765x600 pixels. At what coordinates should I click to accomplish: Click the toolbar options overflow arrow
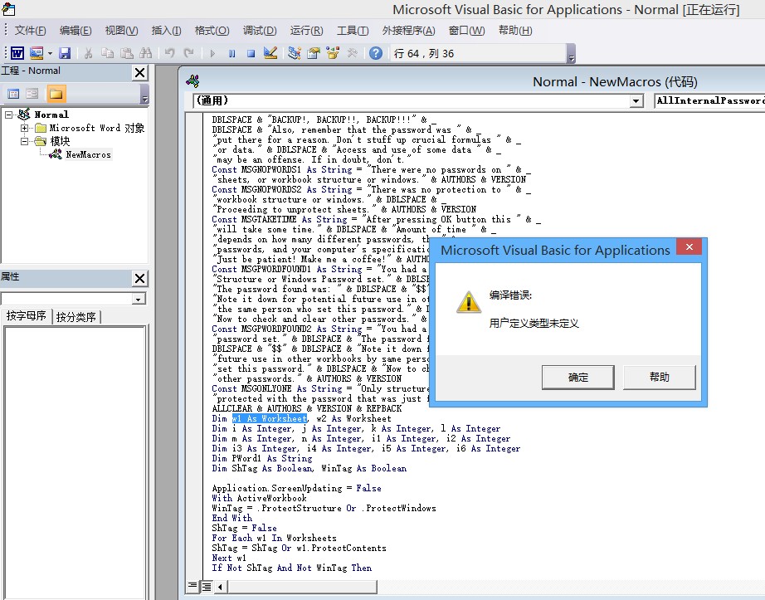point(572,54)
